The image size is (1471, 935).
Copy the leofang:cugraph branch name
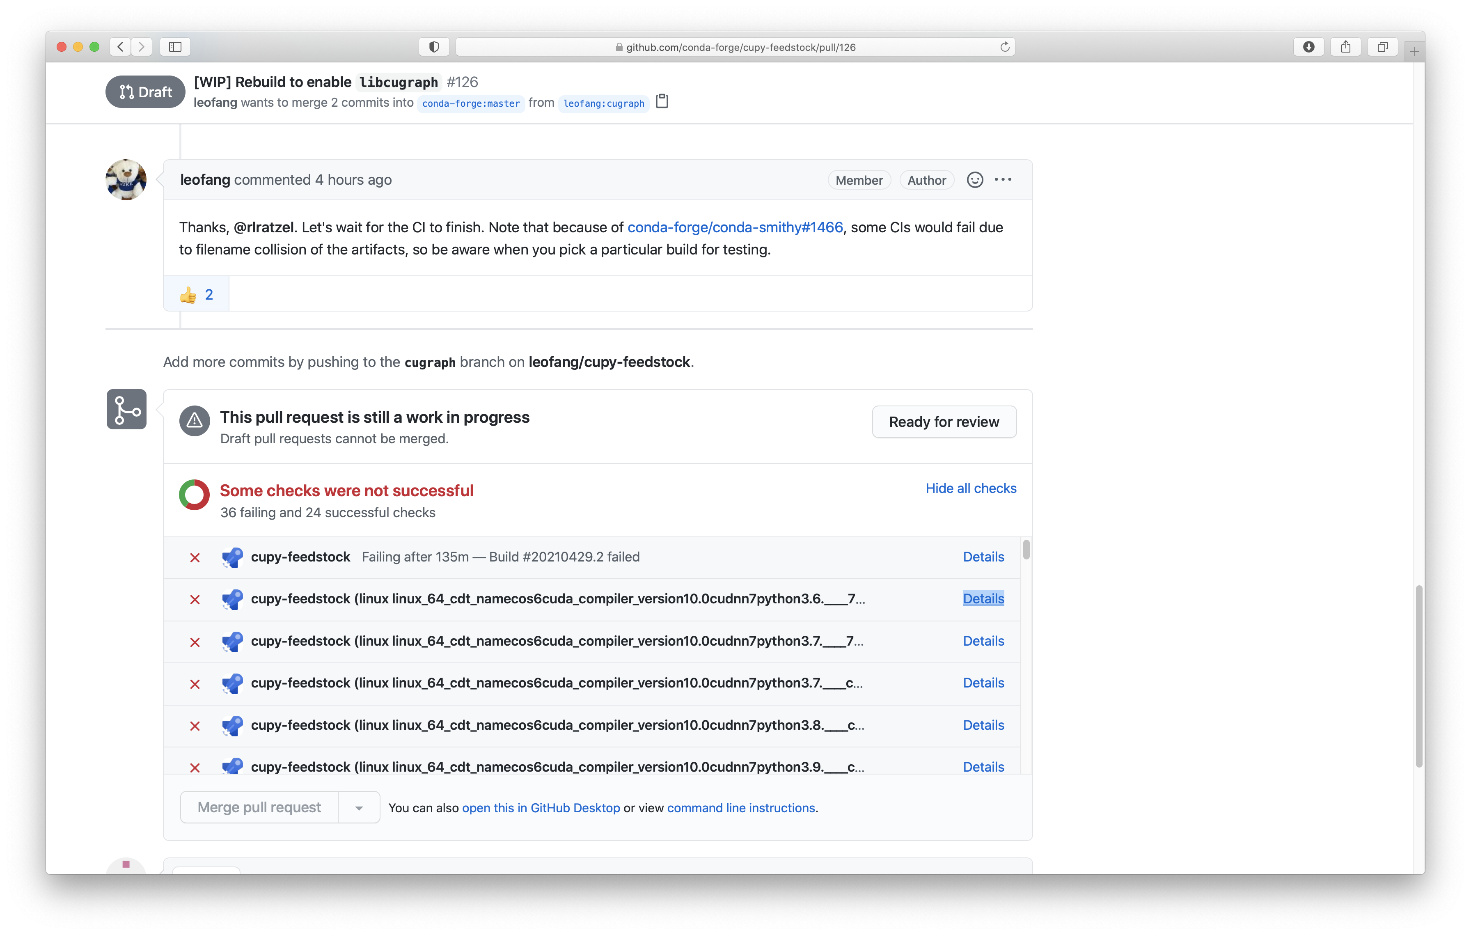point(662,101)
